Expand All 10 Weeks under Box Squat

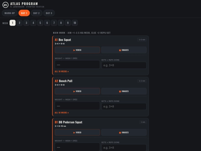click(x=62, y=72)
